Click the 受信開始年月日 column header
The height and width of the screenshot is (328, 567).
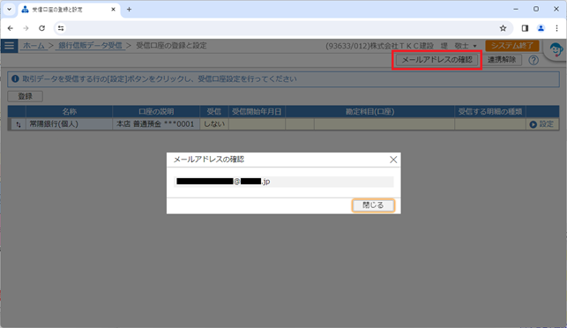tap(257, 112)
